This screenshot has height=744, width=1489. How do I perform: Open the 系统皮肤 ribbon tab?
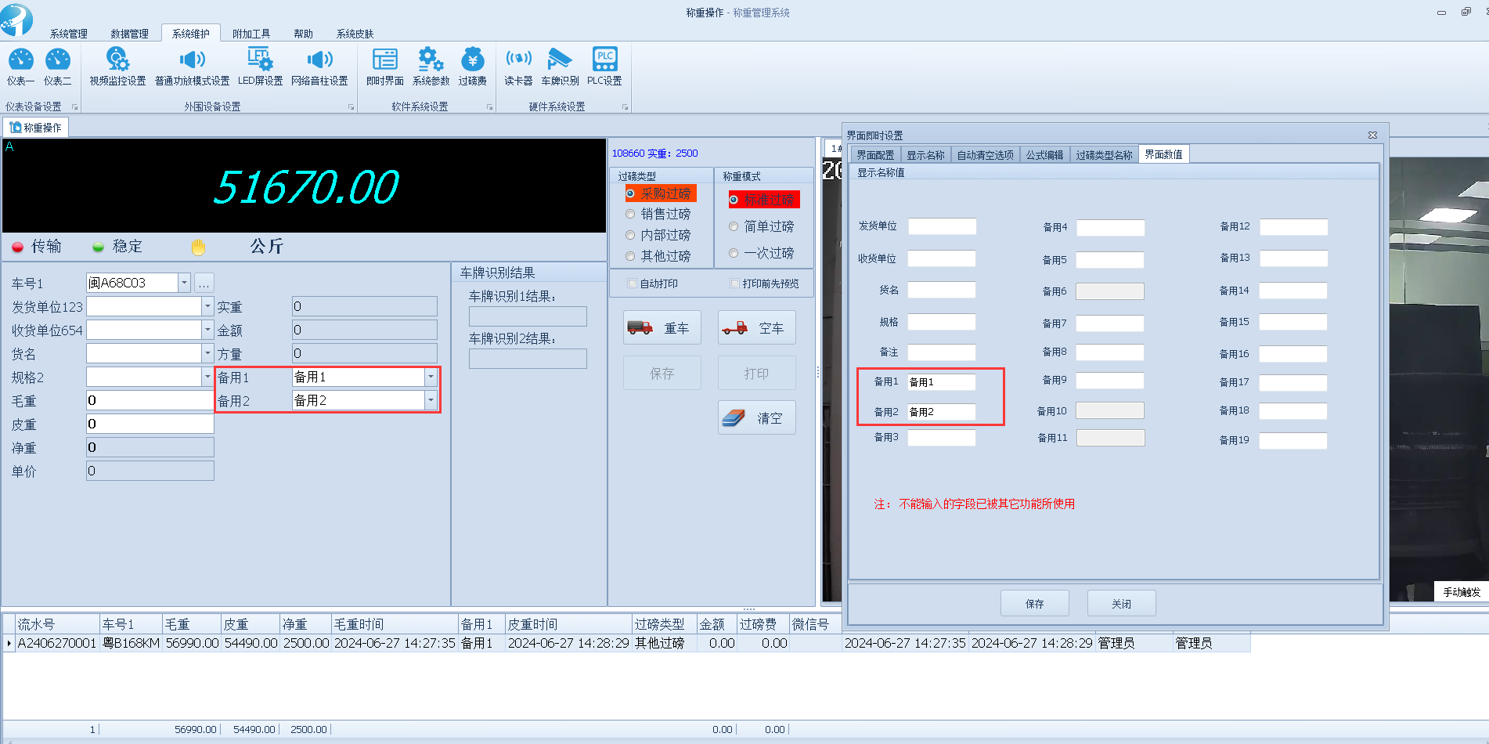pos(355,34)
